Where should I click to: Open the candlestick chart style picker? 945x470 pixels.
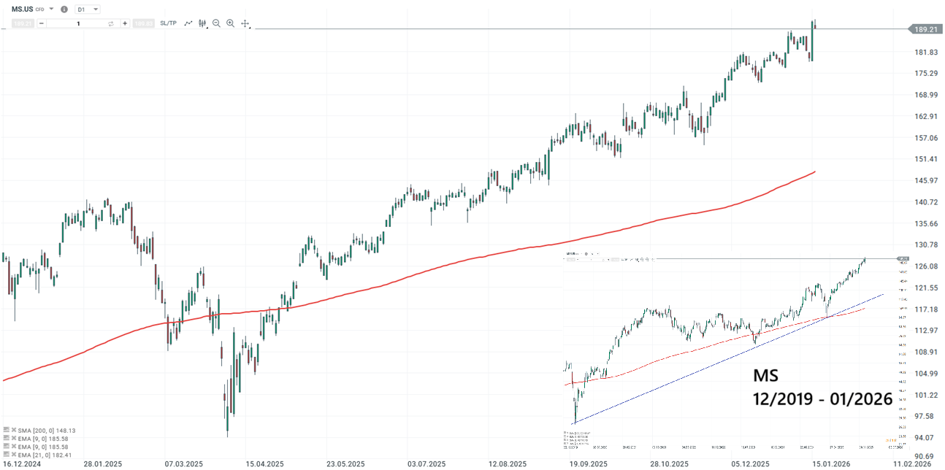coord(203,23)
